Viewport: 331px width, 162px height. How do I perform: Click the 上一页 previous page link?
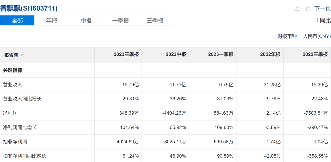pos(303,9)
